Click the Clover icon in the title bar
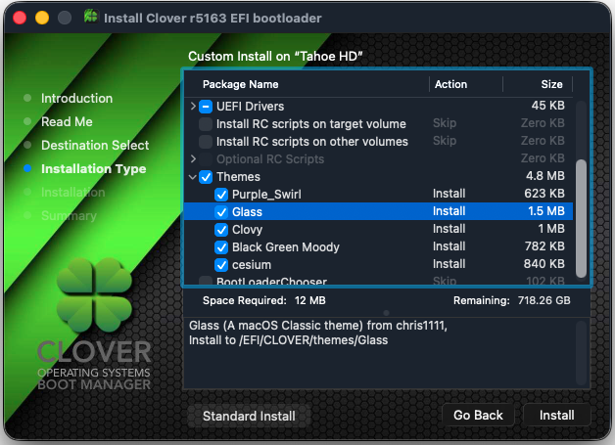The image size is (615, 445). point(91,17)
